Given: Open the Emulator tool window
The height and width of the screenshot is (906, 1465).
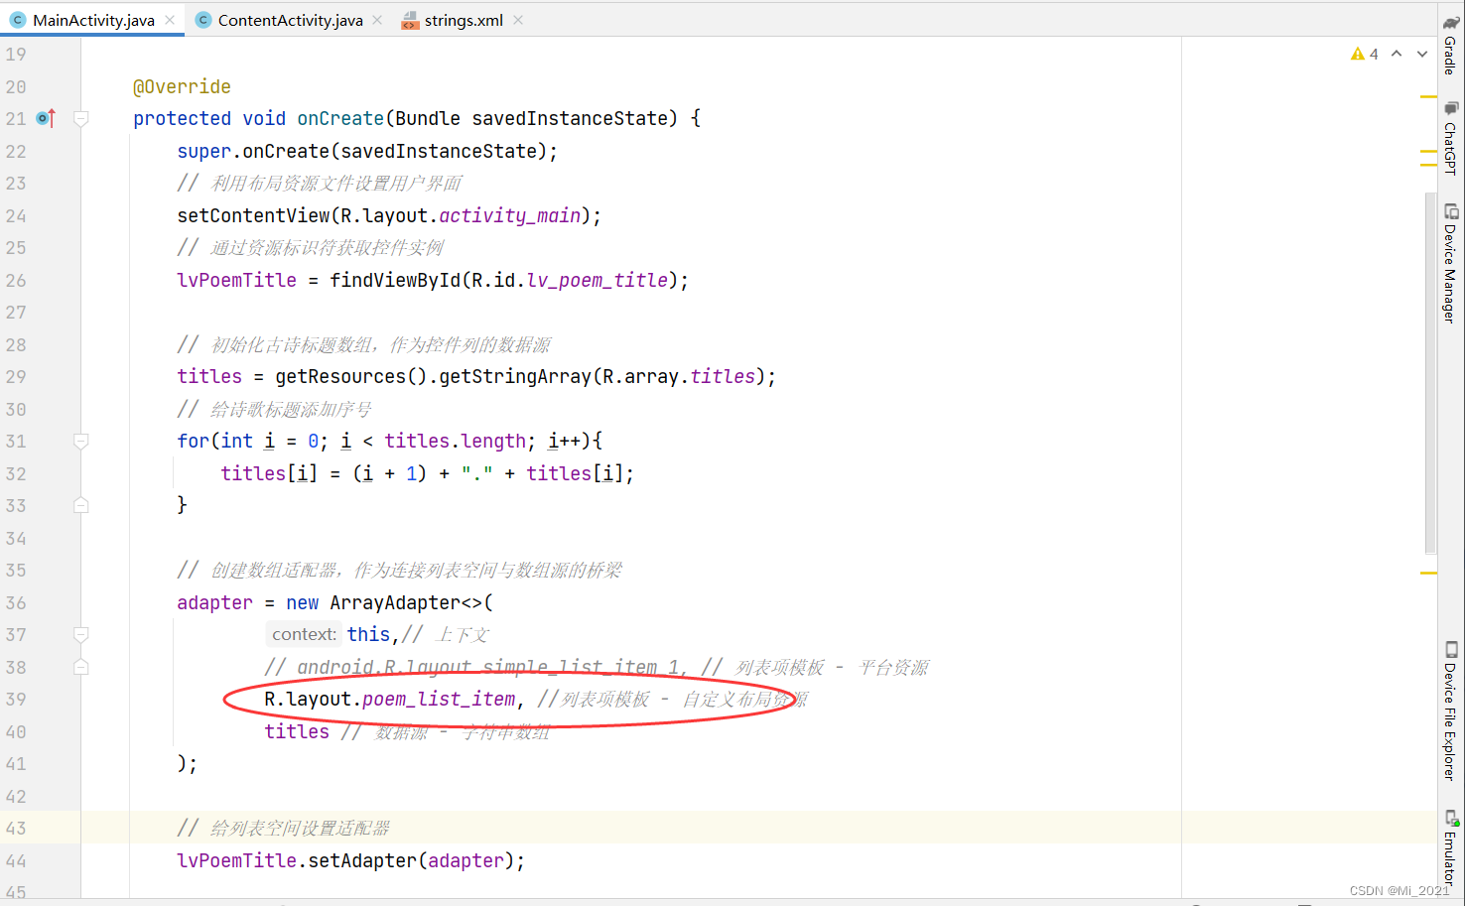Looking at the screenshot, I should point(1451,849).
